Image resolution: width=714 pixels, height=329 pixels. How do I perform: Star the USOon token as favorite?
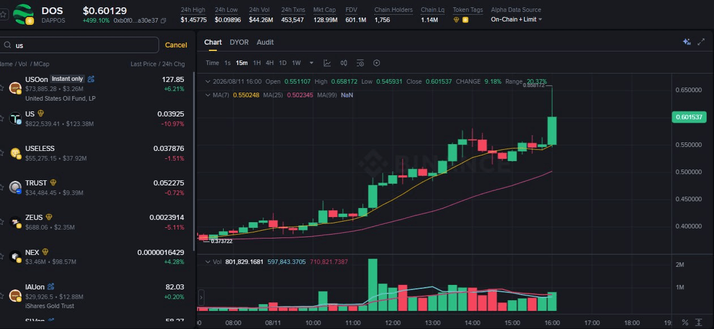pos(2,88)
